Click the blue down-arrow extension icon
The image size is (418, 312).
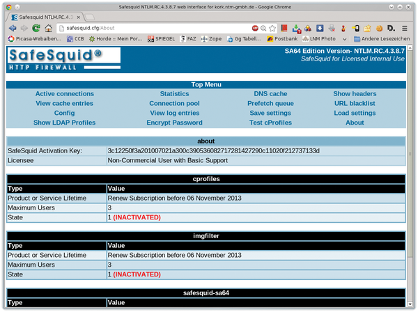pyautogui.click(x=320, y=28)
